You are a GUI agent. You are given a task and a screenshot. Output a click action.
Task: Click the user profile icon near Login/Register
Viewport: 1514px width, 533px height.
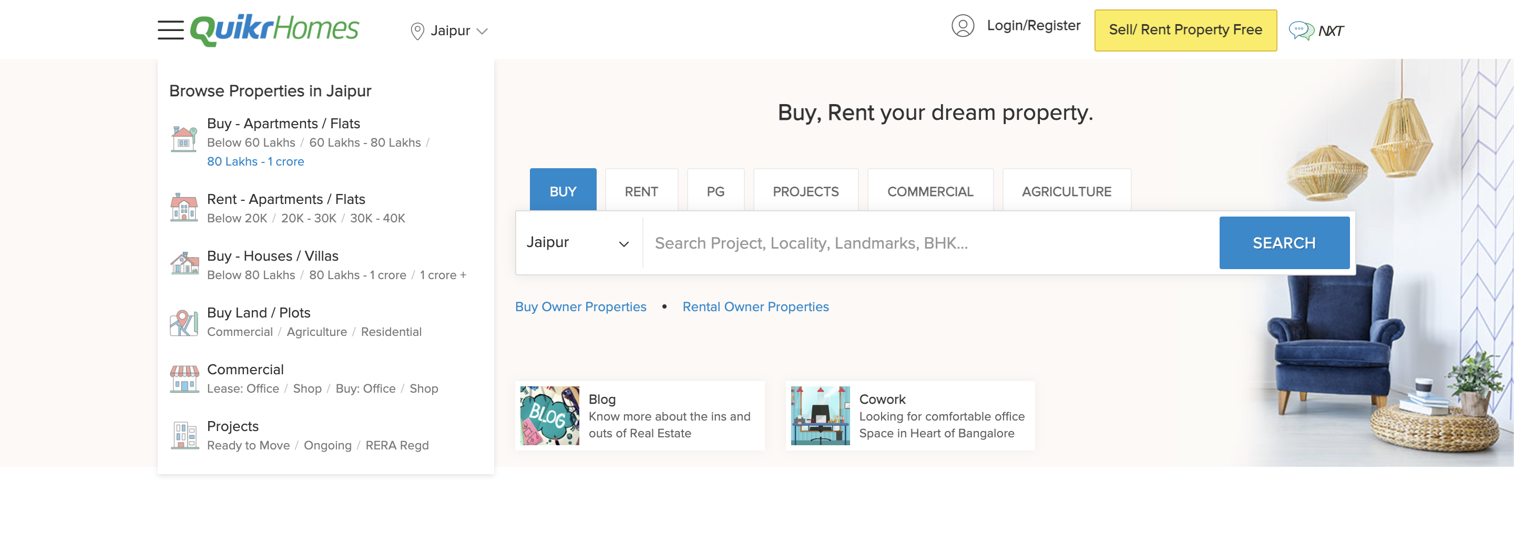962,26
